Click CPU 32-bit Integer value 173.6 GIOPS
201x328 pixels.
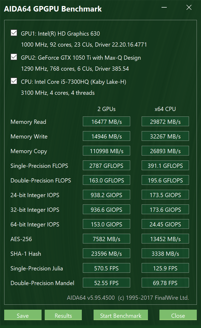(165, 210)
